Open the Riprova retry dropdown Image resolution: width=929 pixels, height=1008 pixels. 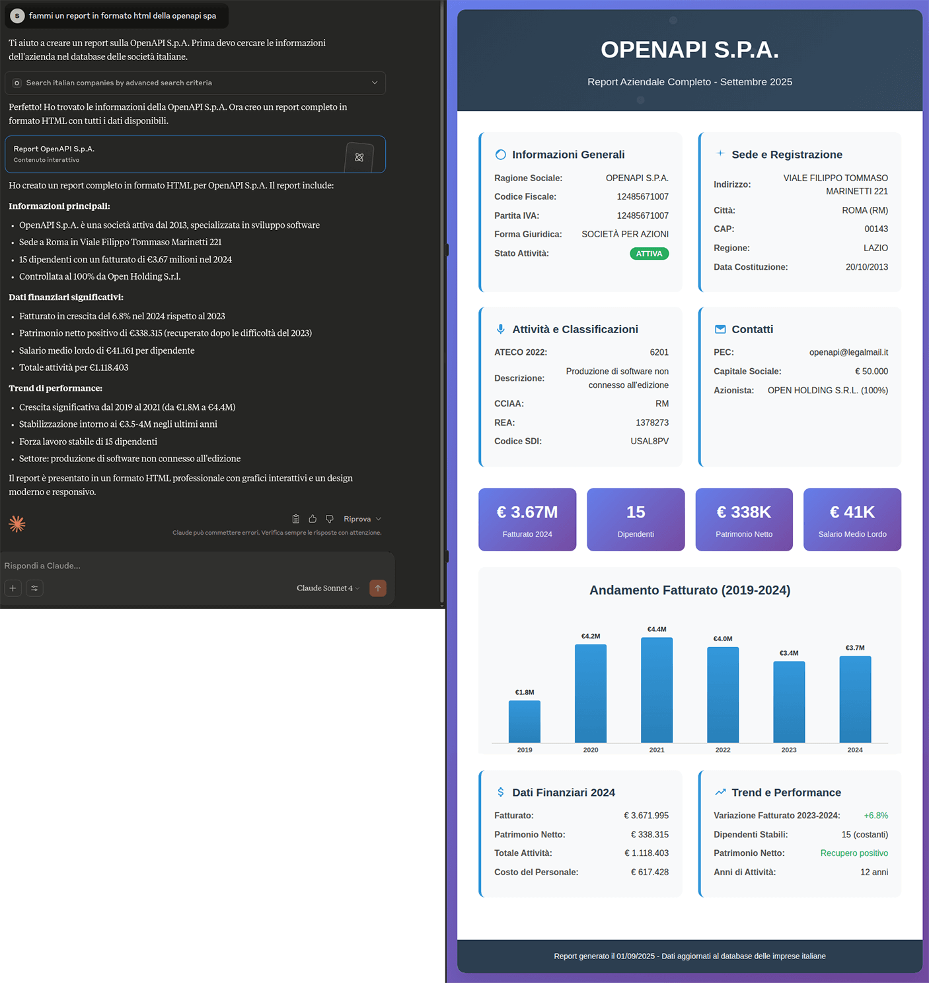pyautogui.click(x=362, y=519)
